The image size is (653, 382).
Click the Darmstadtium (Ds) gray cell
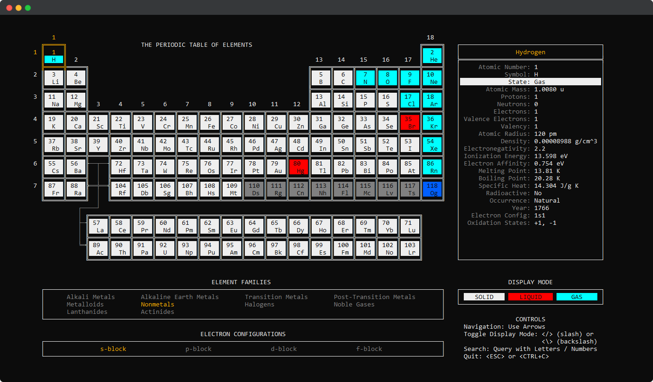click(254, 190)
